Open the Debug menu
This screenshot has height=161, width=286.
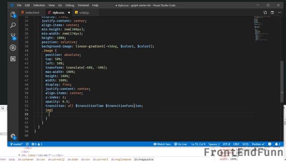[x=70, y=5]
